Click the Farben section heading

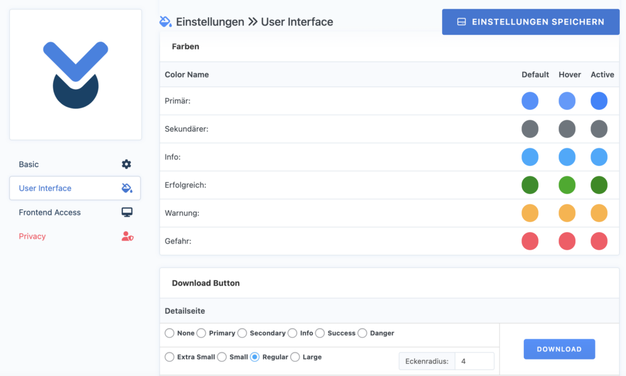[186, 46]
